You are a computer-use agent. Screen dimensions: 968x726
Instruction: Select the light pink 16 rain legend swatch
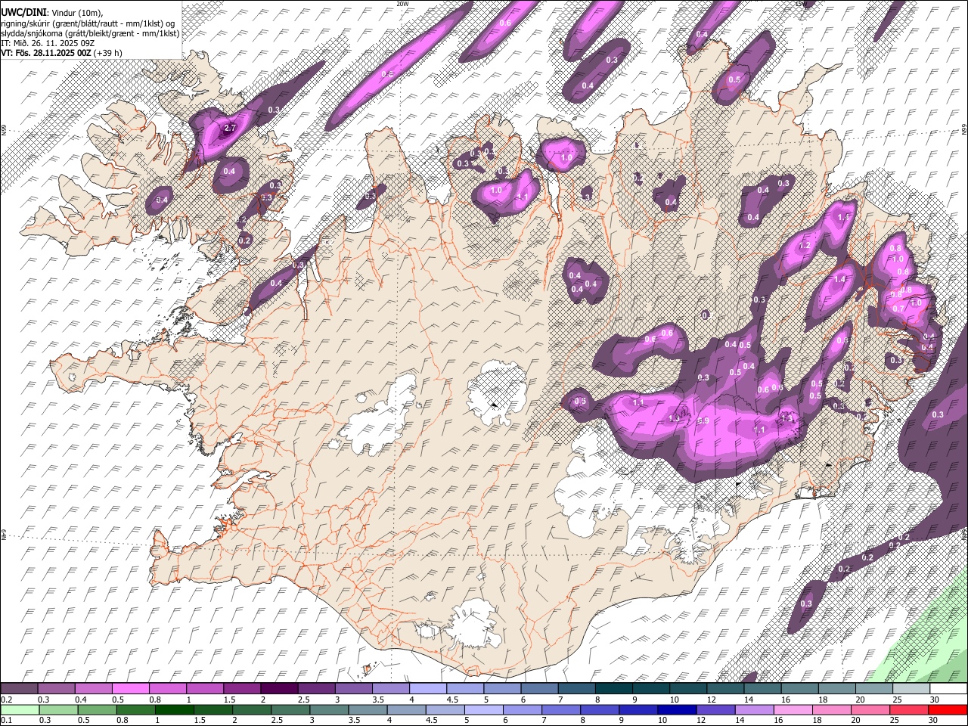click(x=793, y=709)
